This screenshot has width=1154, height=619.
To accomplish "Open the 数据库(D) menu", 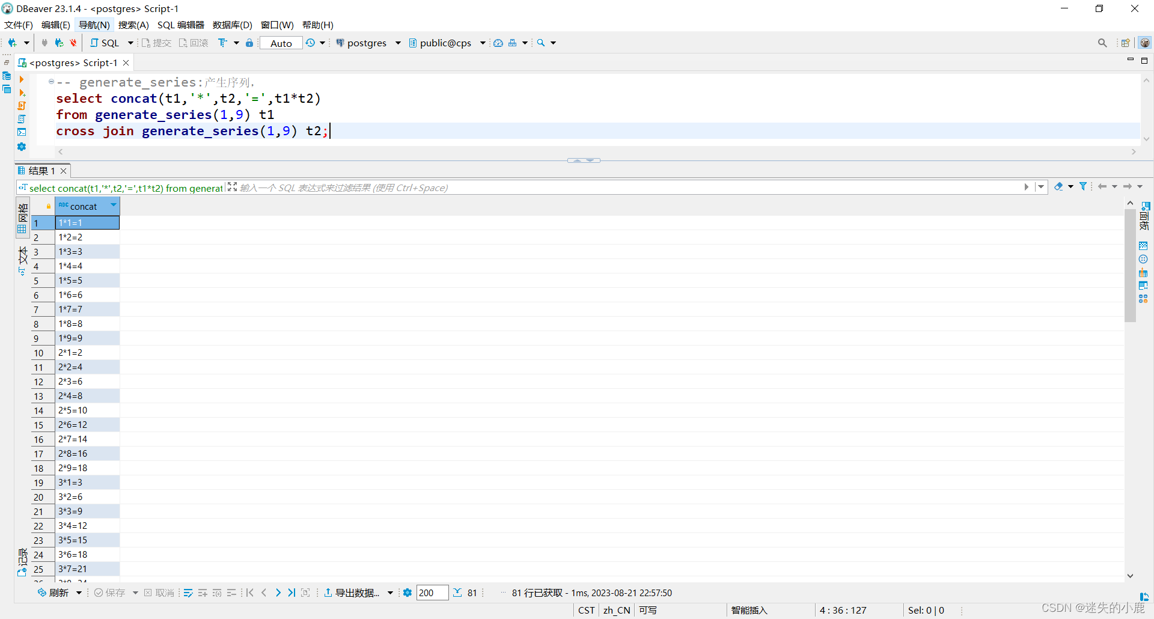I will click(x=233, y=25).
